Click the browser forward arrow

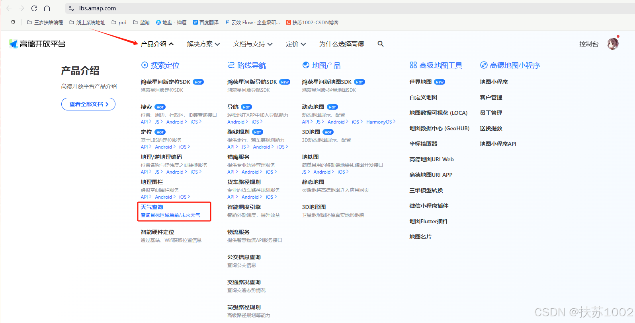click(x=21, y=8)
